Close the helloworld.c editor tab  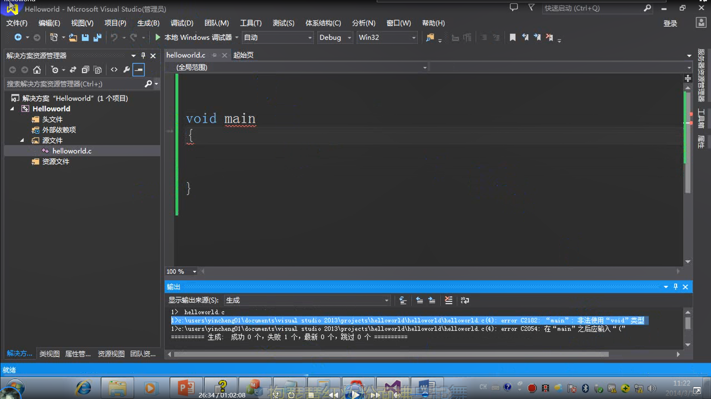click(224, 55)
